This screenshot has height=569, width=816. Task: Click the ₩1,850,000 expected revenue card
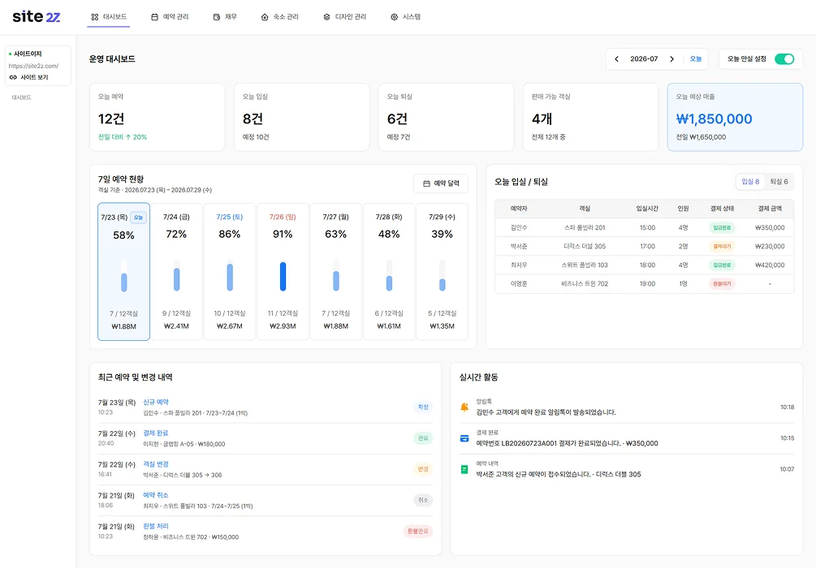pyautogui.click(x=735, y=117)
